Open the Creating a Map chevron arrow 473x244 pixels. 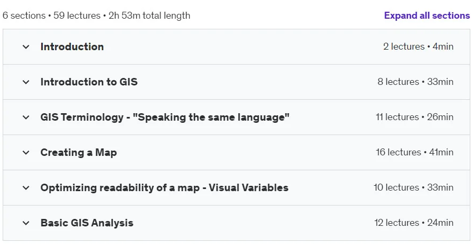26,153
